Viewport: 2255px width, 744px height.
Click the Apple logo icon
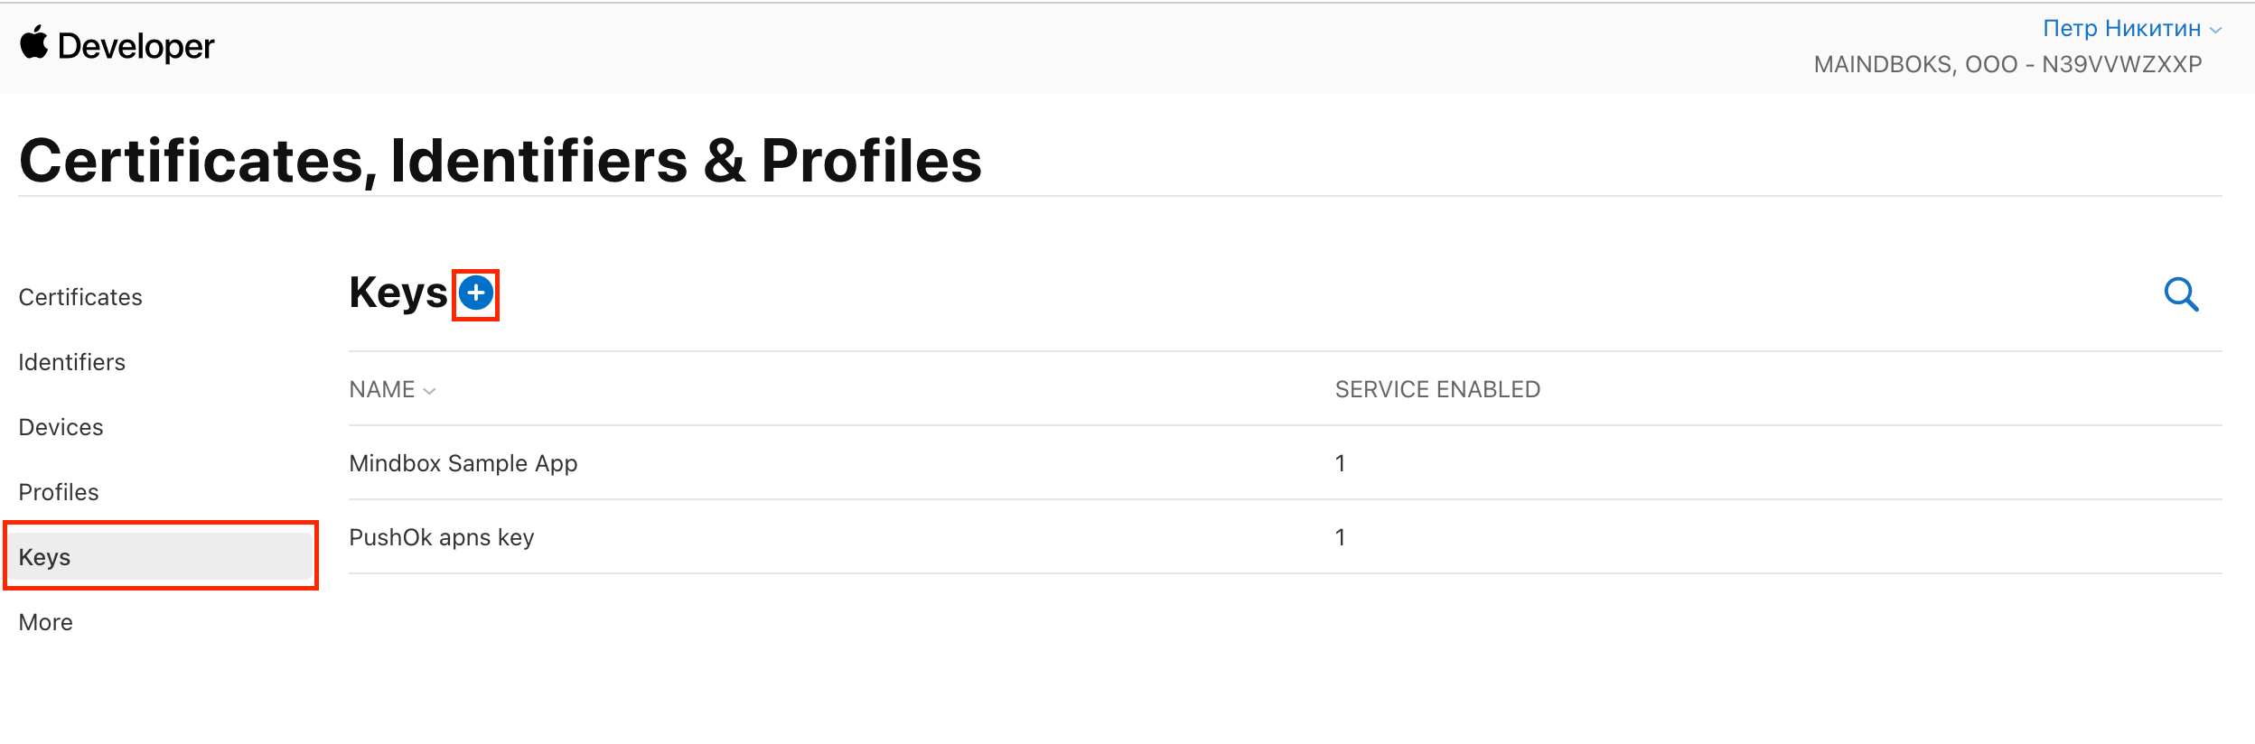tap(34, 42)
